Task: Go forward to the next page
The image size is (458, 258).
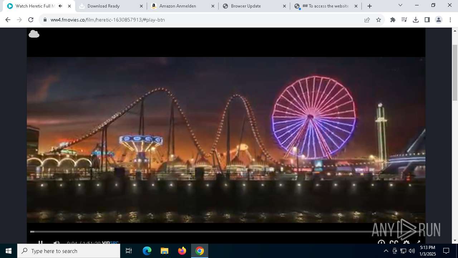Action: coord(19,20)
